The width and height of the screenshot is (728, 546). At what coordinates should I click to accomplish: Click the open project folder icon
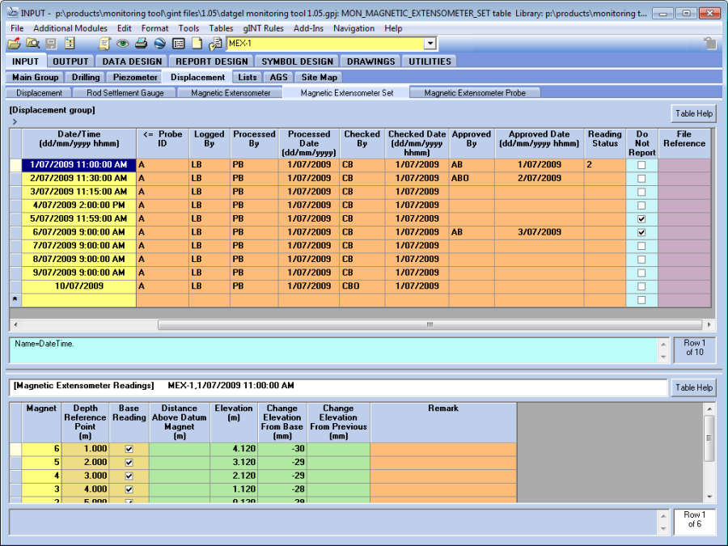[15, 44]
